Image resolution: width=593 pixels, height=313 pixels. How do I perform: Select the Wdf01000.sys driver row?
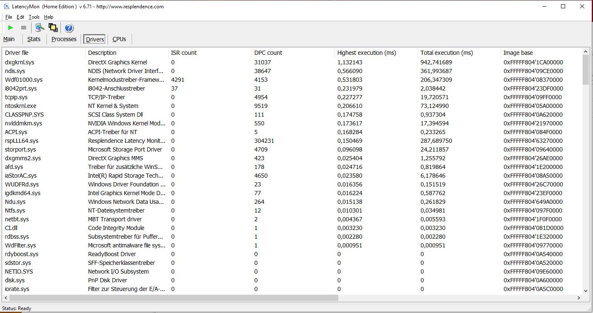point(293,80)
